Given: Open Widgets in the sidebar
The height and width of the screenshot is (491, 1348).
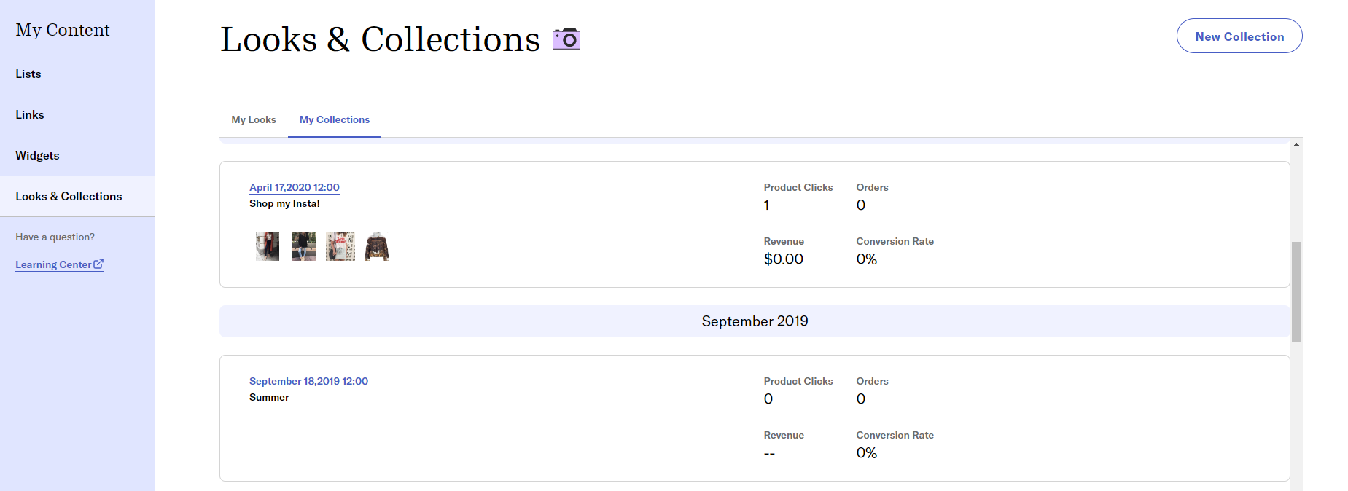Looking at the screenshot, I should tap(37, 155).
